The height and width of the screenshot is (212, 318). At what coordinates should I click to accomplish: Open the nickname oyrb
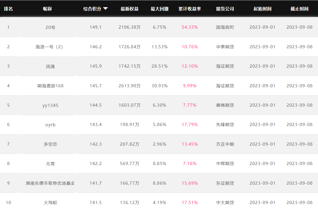[50, 125]
